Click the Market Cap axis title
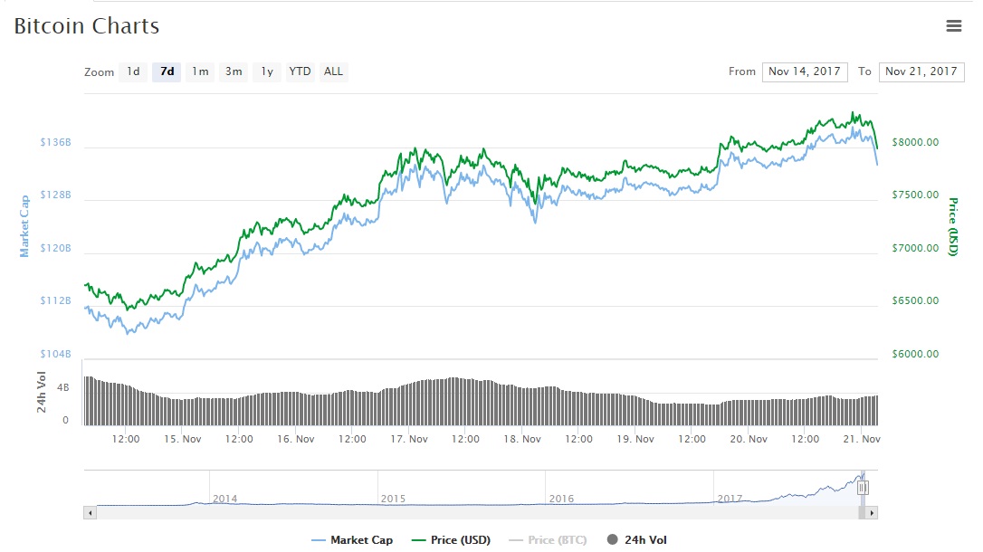983x552 pixels. 24,226
